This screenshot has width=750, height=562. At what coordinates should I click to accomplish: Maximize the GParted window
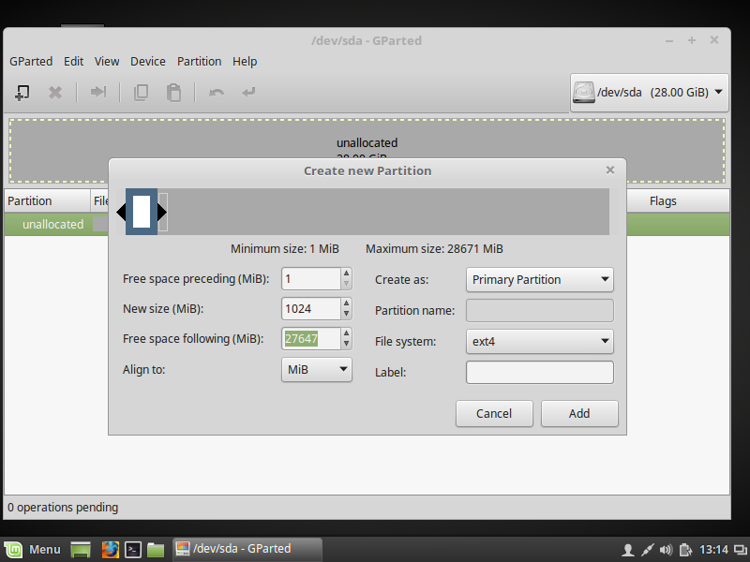click(692, 40)
